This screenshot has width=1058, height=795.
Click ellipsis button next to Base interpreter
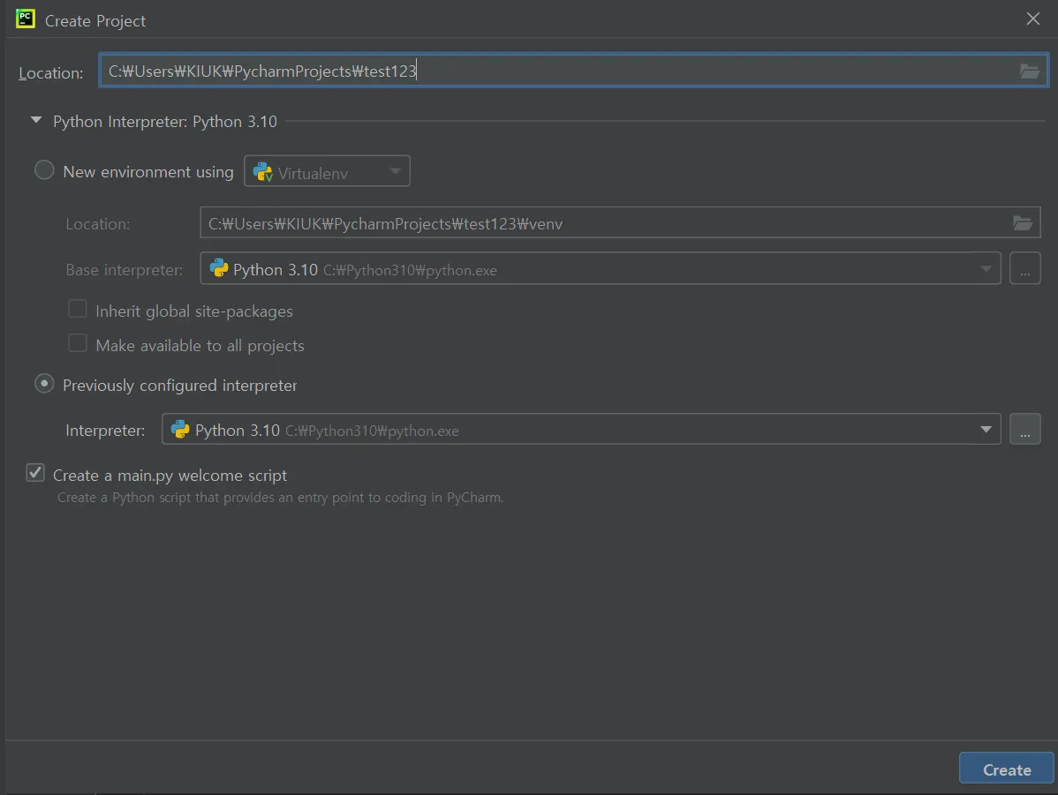click(1025, 268)
